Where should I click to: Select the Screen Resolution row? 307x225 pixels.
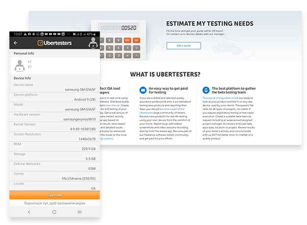pyautogui.click(x=54, y=136)
